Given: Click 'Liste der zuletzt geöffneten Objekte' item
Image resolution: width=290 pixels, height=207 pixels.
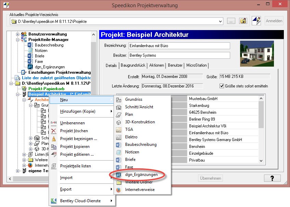Looking at the screenshot, I should 56,78.
